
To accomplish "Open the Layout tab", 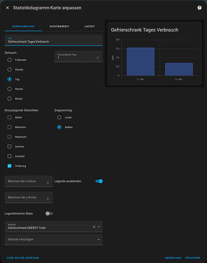I will click(x=89, y=26).
